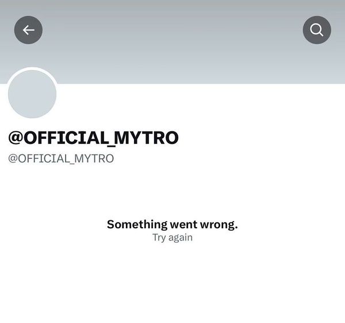
Task: Select the bold @OFFICIAL_MYTRO display name
Action: click(x=93, y=138)
